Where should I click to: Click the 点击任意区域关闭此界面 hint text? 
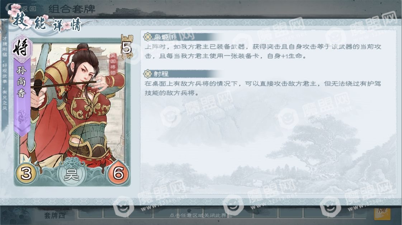(x=201, y=216)
